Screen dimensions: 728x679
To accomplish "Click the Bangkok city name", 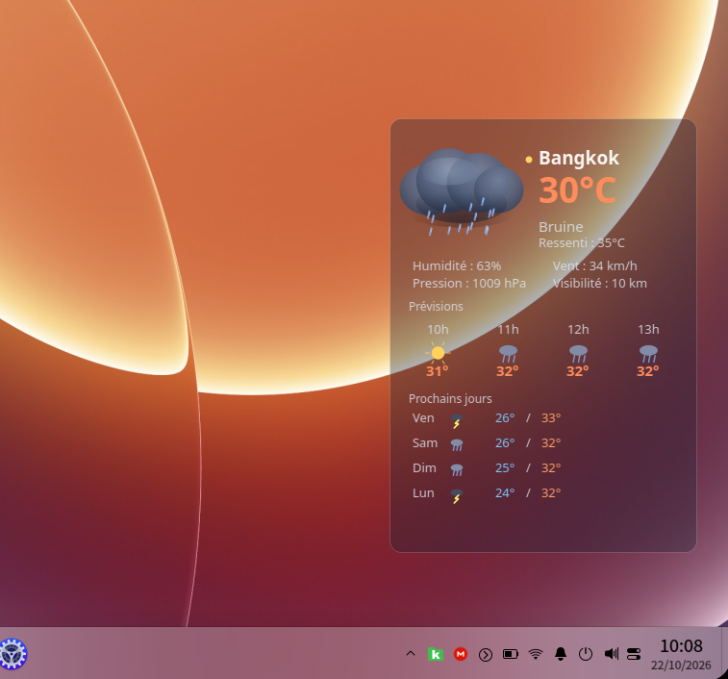I will click(579, 158).
